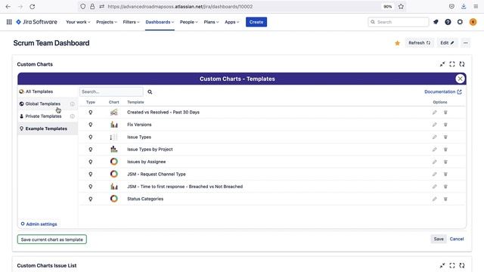Viewport: 484px width, 272px height.
Task: Focus the Jira header Search box
Action: [399, 22]
